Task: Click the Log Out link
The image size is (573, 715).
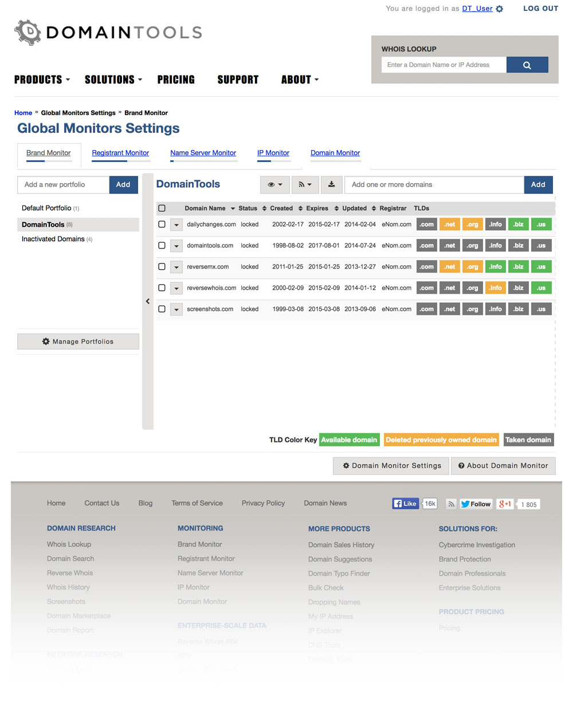Action: 541,9
